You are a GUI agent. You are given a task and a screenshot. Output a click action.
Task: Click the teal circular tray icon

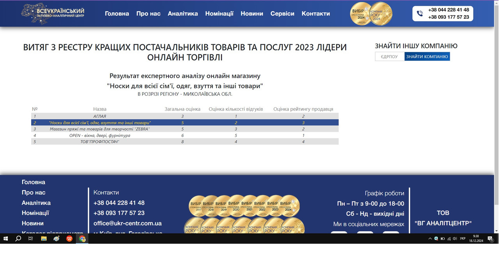(436, 238)
